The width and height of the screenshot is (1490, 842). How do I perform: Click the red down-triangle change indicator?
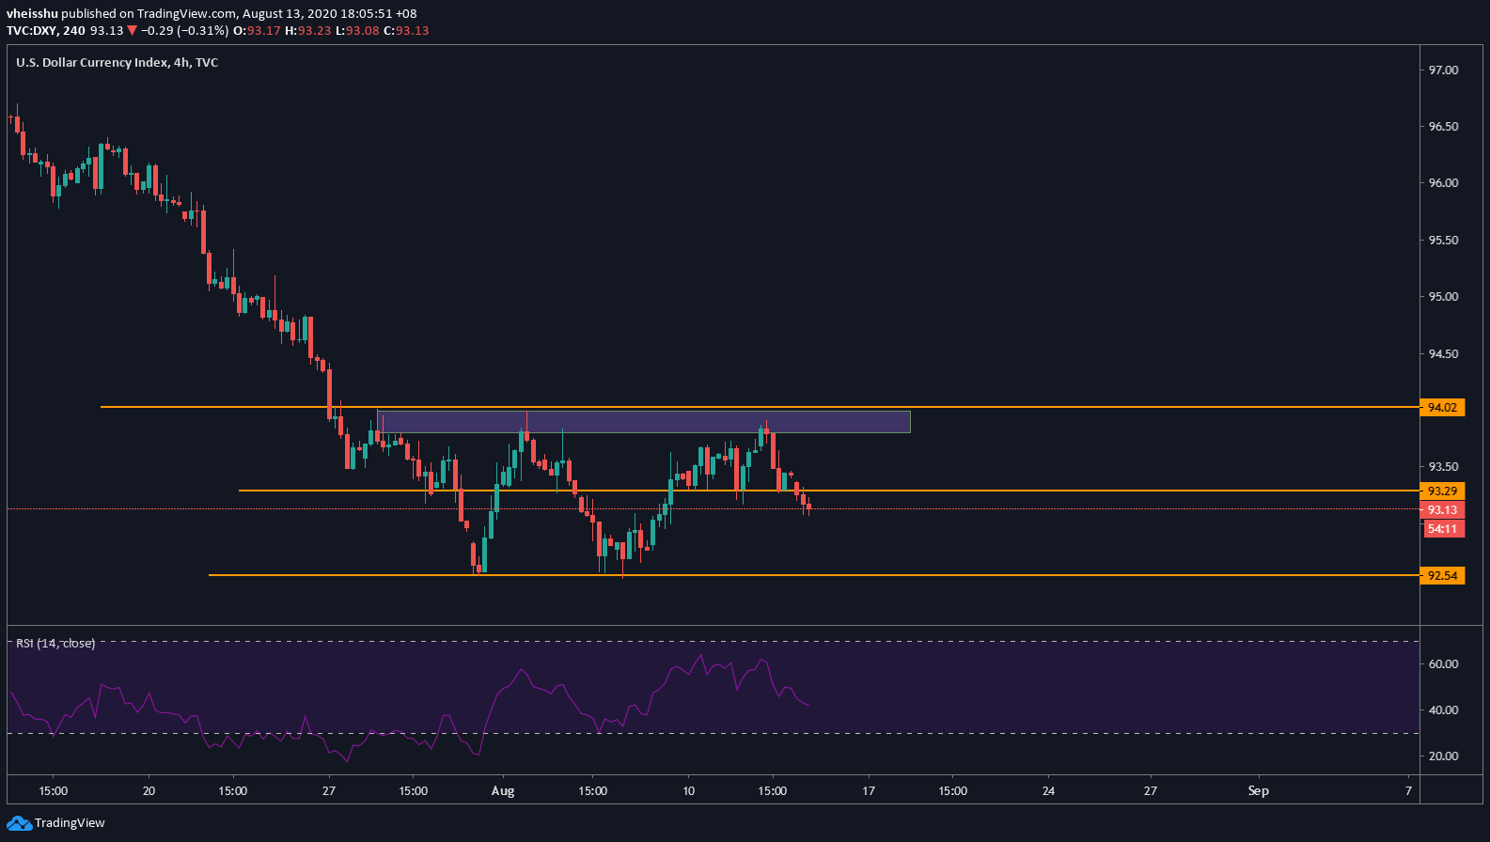click(x=133, y=31)
